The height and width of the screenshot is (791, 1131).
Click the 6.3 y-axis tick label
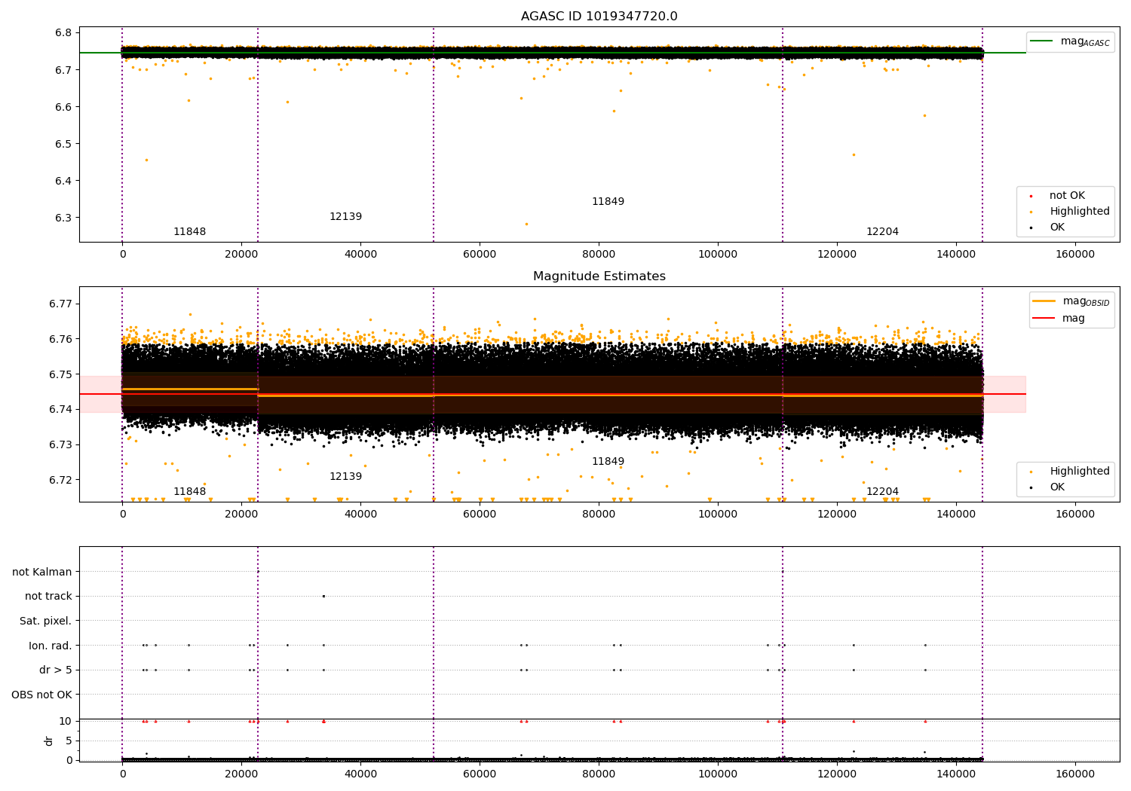pos(63,218)
